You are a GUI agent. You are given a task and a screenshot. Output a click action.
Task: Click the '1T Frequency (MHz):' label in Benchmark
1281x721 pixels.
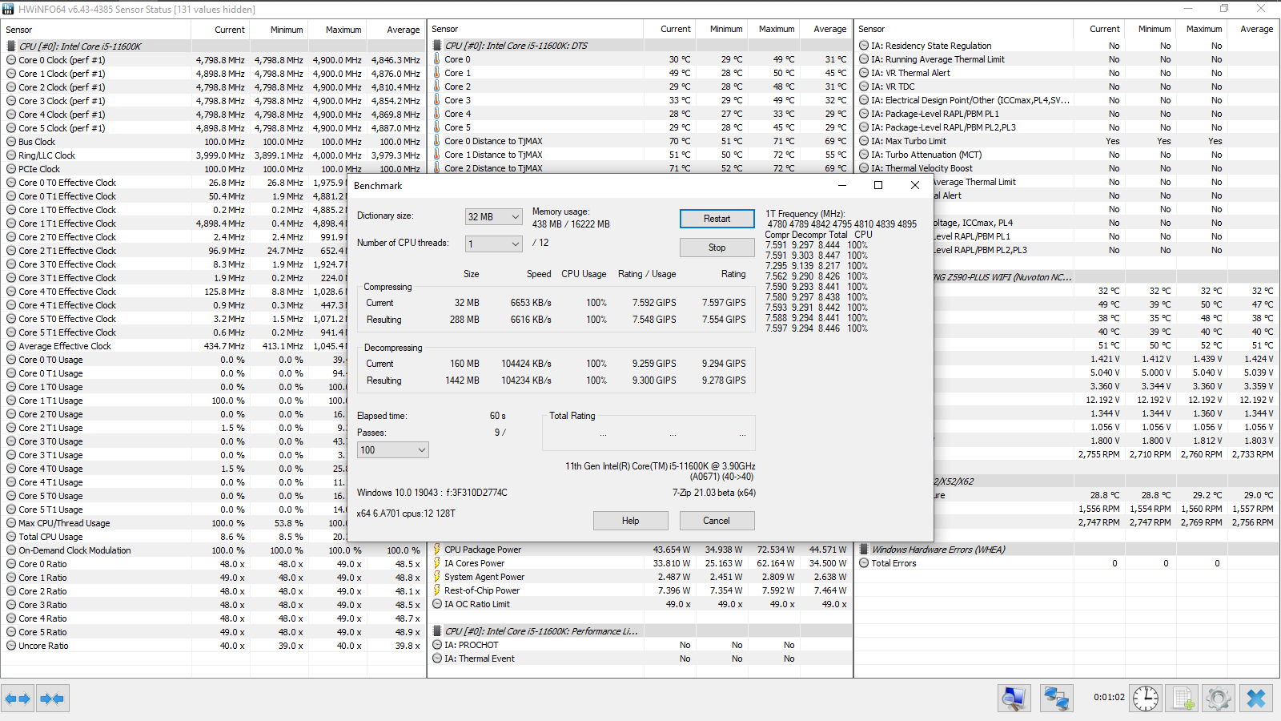(805, 214)
